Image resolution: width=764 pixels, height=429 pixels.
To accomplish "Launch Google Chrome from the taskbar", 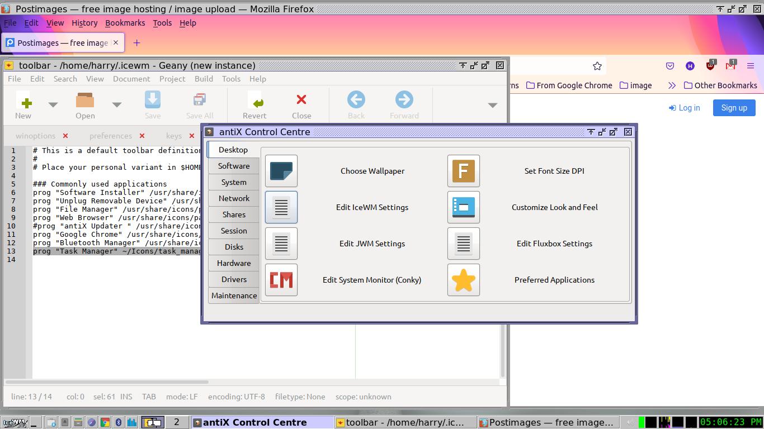I will coord(105,422).
